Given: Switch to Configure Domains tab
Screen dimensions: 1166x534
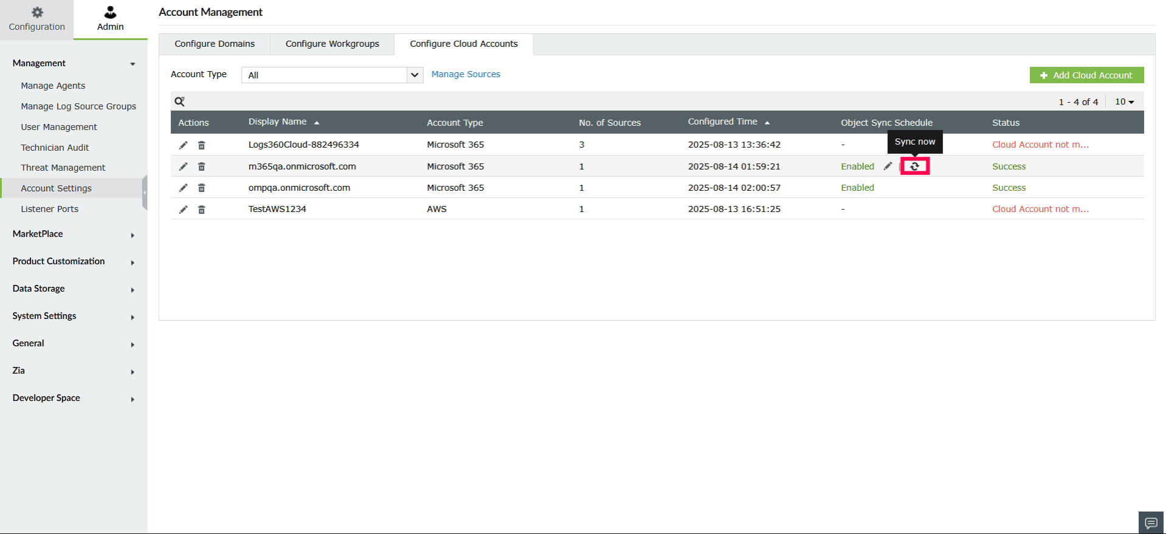Looking at the screenshot, I should coord(214,44).
